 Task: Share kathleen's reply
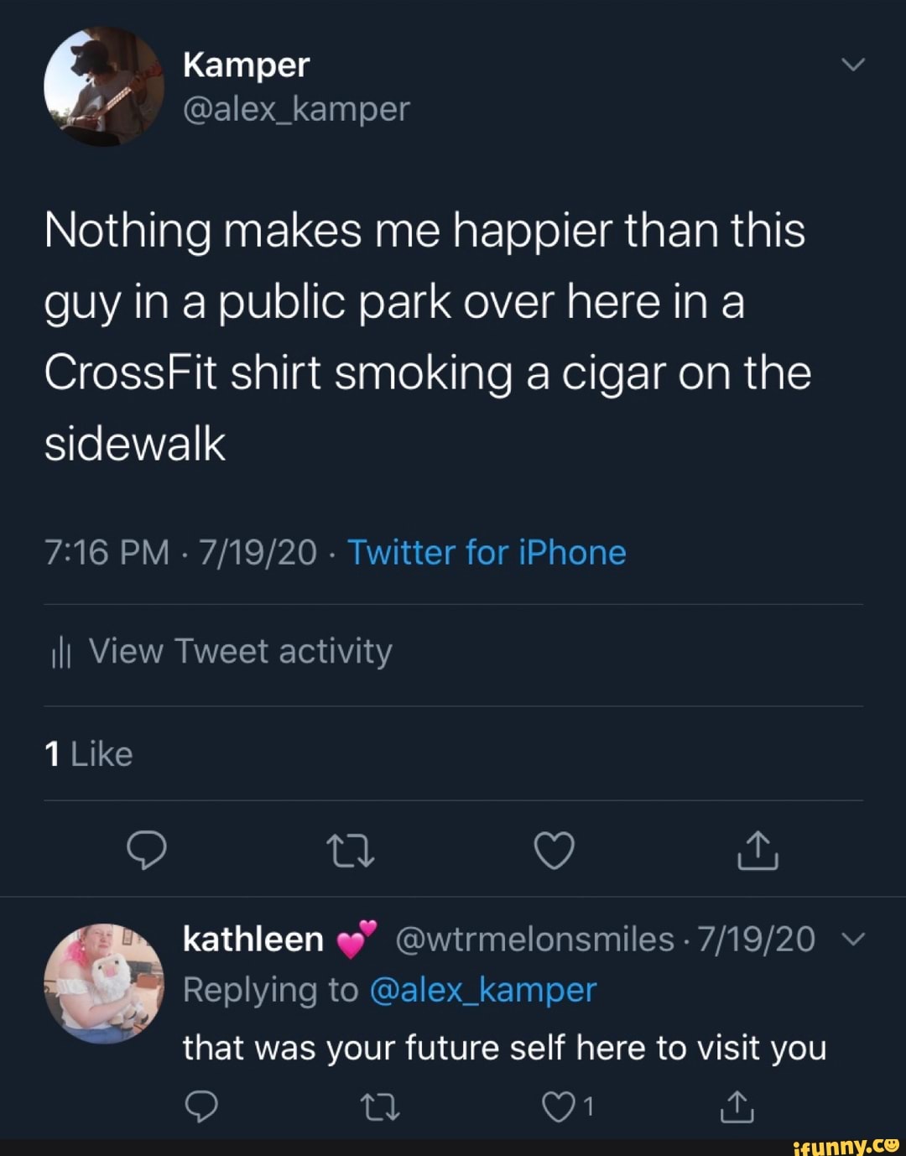pos(737,1108)
